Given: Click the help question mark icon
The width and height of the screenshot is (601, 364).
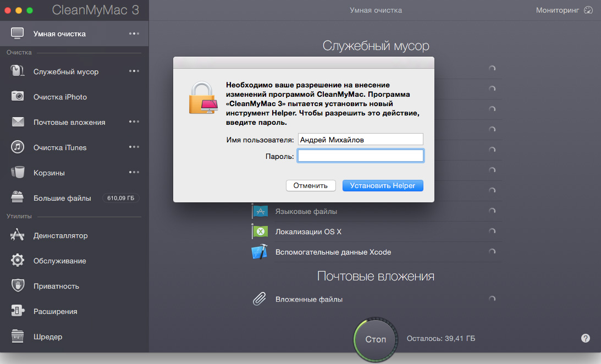Looking at the screenshot, I should (585, 338).
